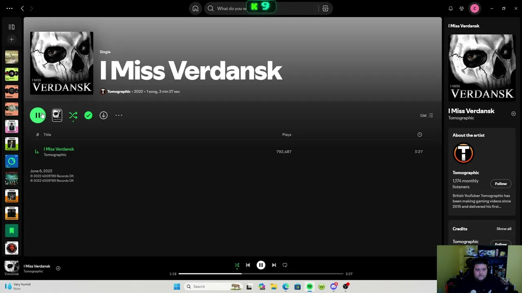Viewport: 522px width, 293px height.
Task: Open the green Your Episodes bookmark in sidebar
Action: (11, 230)
